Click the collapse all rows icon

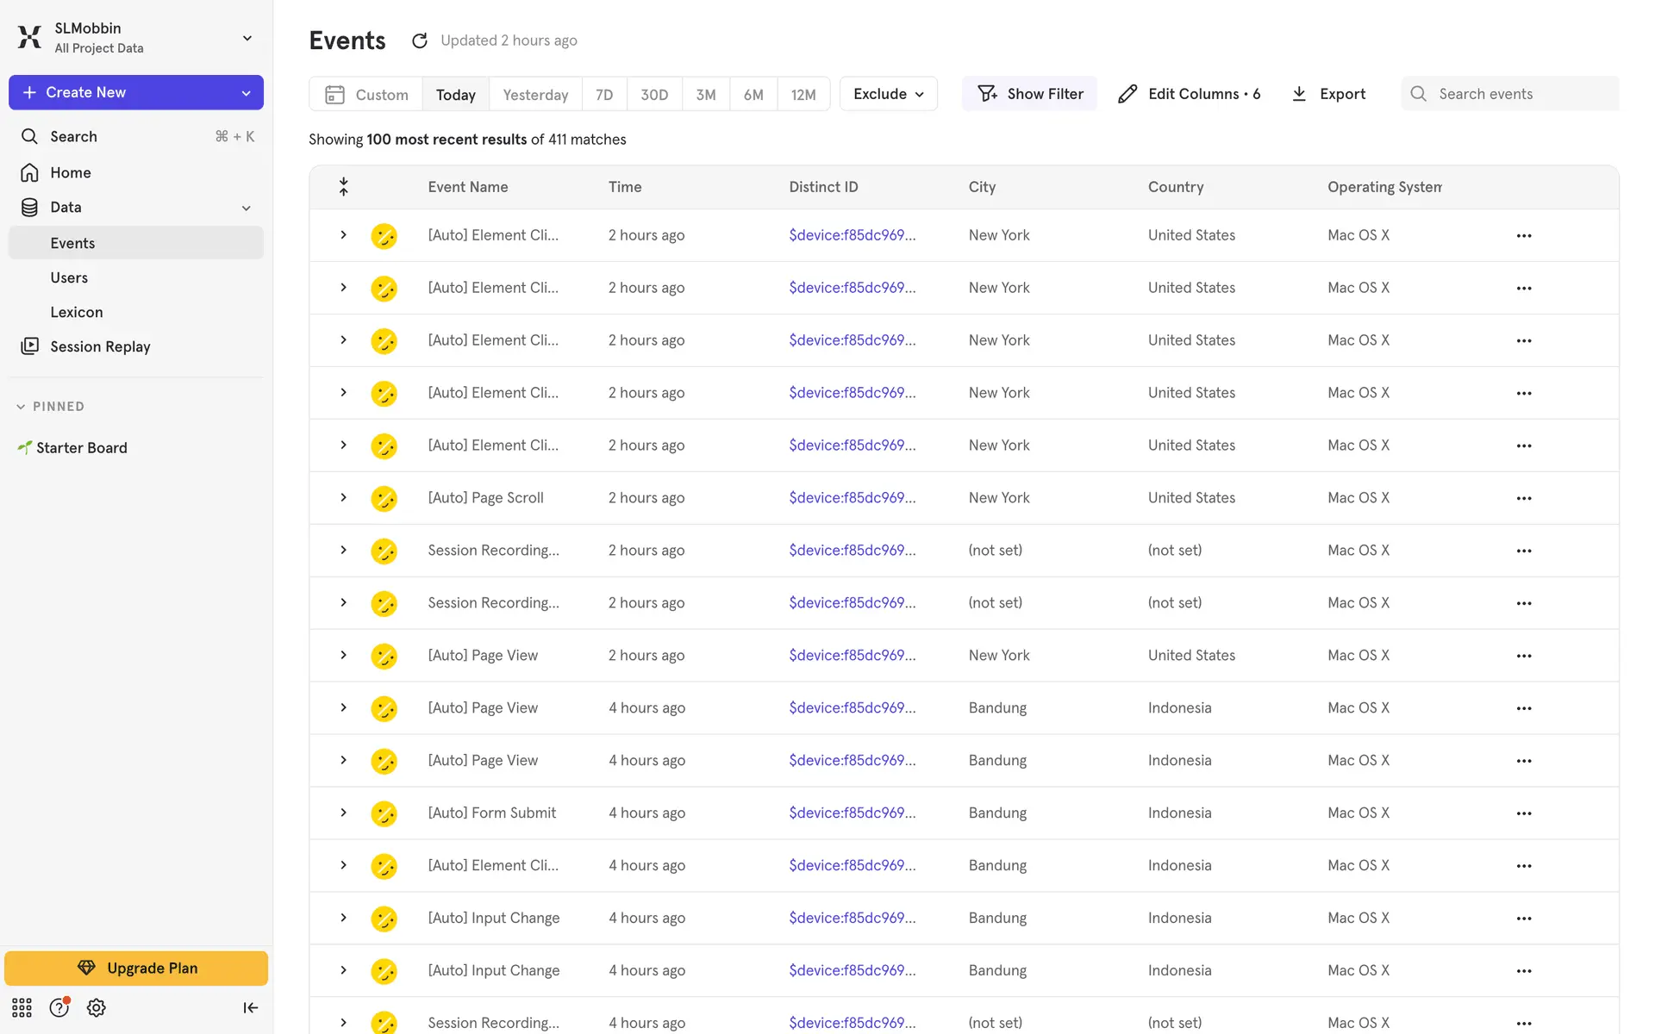pos(343,187)
